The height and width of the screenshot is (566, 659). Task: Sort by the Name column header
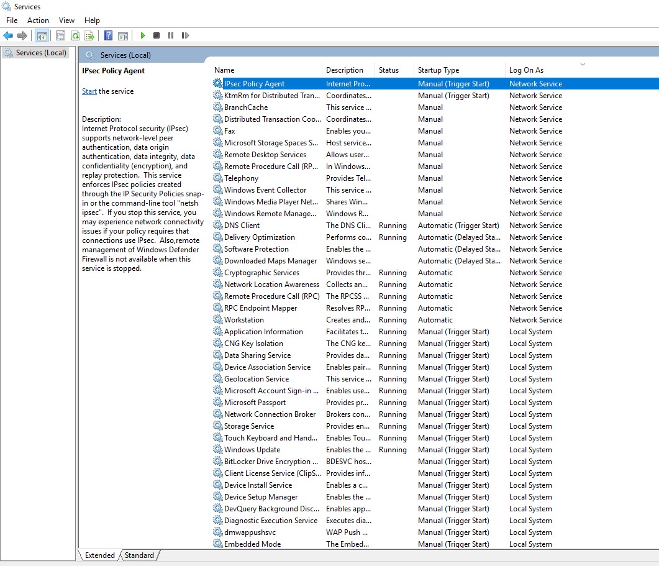(267, 70)
